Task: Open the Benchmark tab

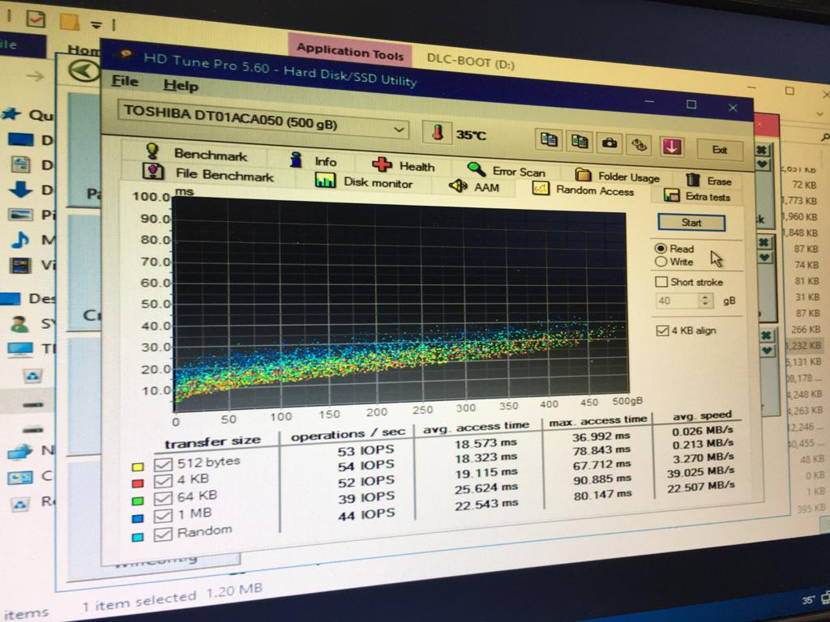Action: coord(196,153)
